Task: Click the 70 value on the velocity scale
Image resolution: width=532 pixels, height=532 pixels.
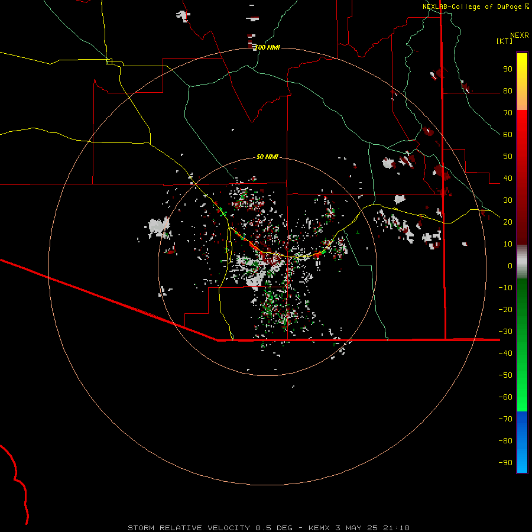Action: click(x=508, y=113)
